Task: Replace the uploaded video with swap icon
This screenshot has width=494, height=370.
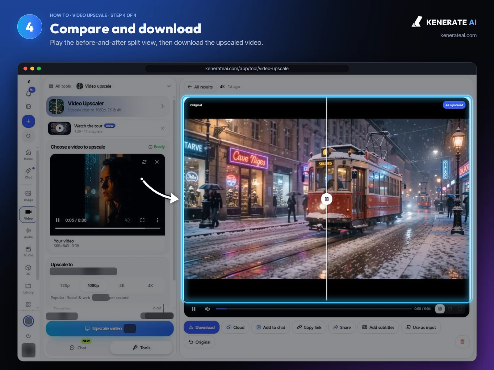Action: pyautogui.click(x=144, y=162)
